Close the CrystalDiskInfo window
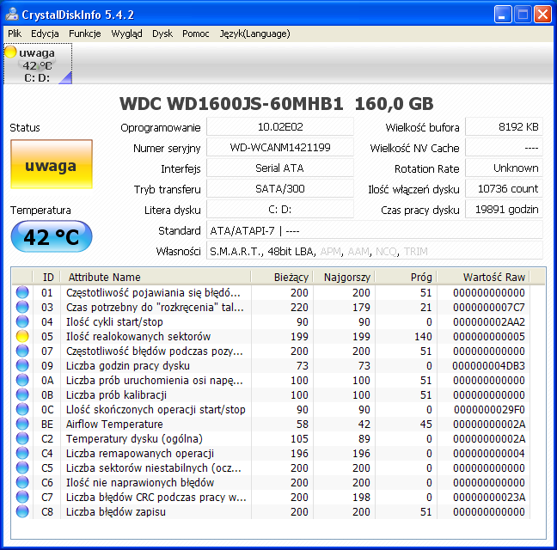The height and width of the screenshot is (550, 557). (x=542, y=15)
